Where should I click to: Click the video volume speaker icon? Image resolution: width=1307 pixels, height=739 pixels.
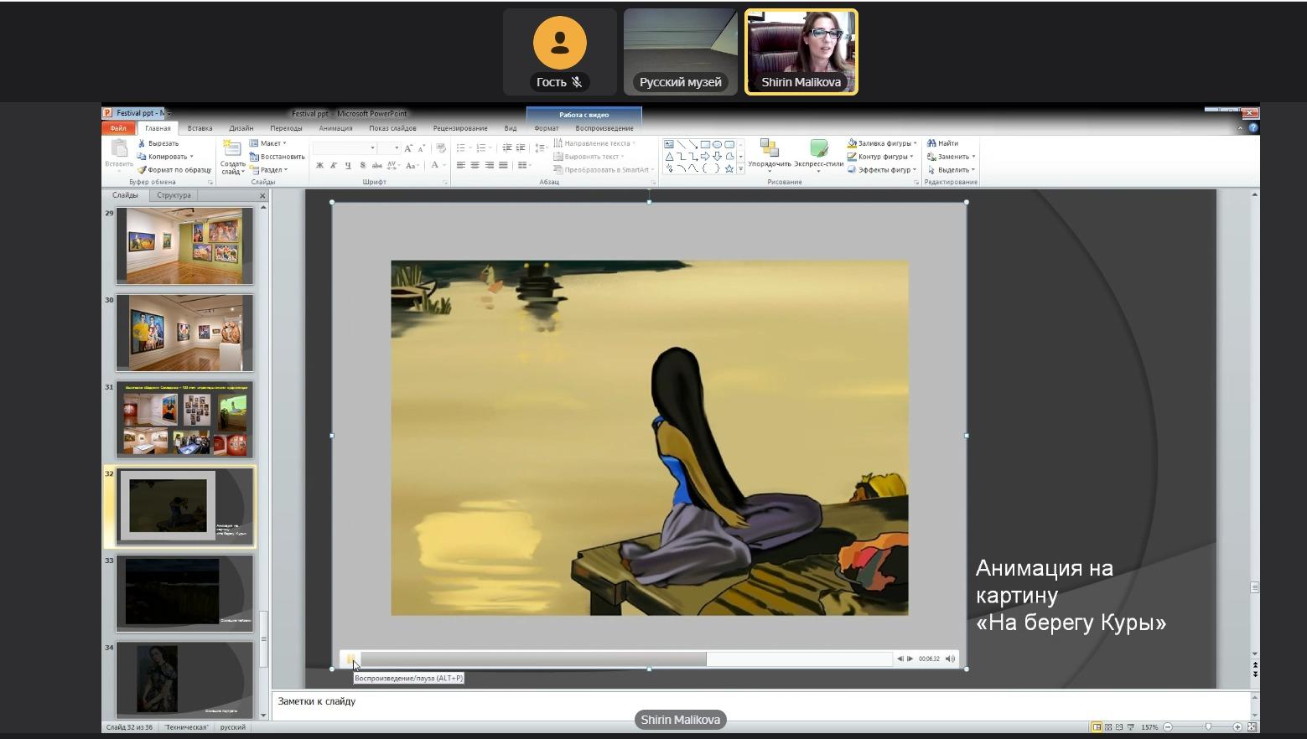(950, 659)
